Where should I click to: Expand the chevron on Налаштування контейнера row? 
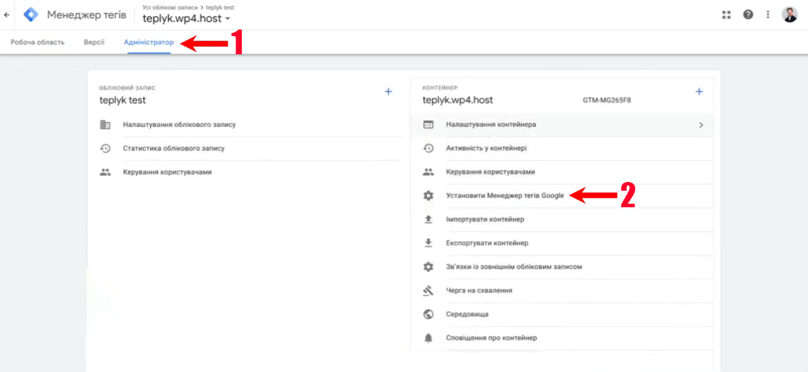tap(701, 125)
